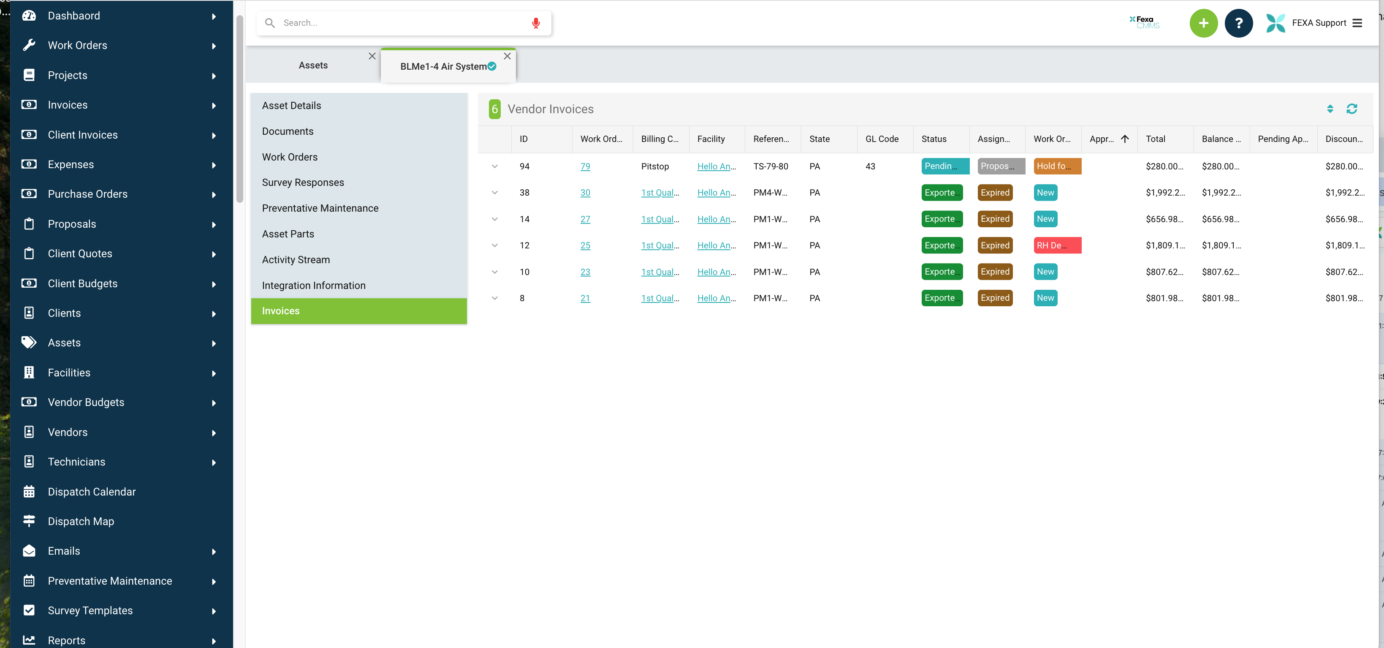Close the BLMe1-4 Air System tab
This screenshot has height=648, width=1384.
(x=507, y=56)
